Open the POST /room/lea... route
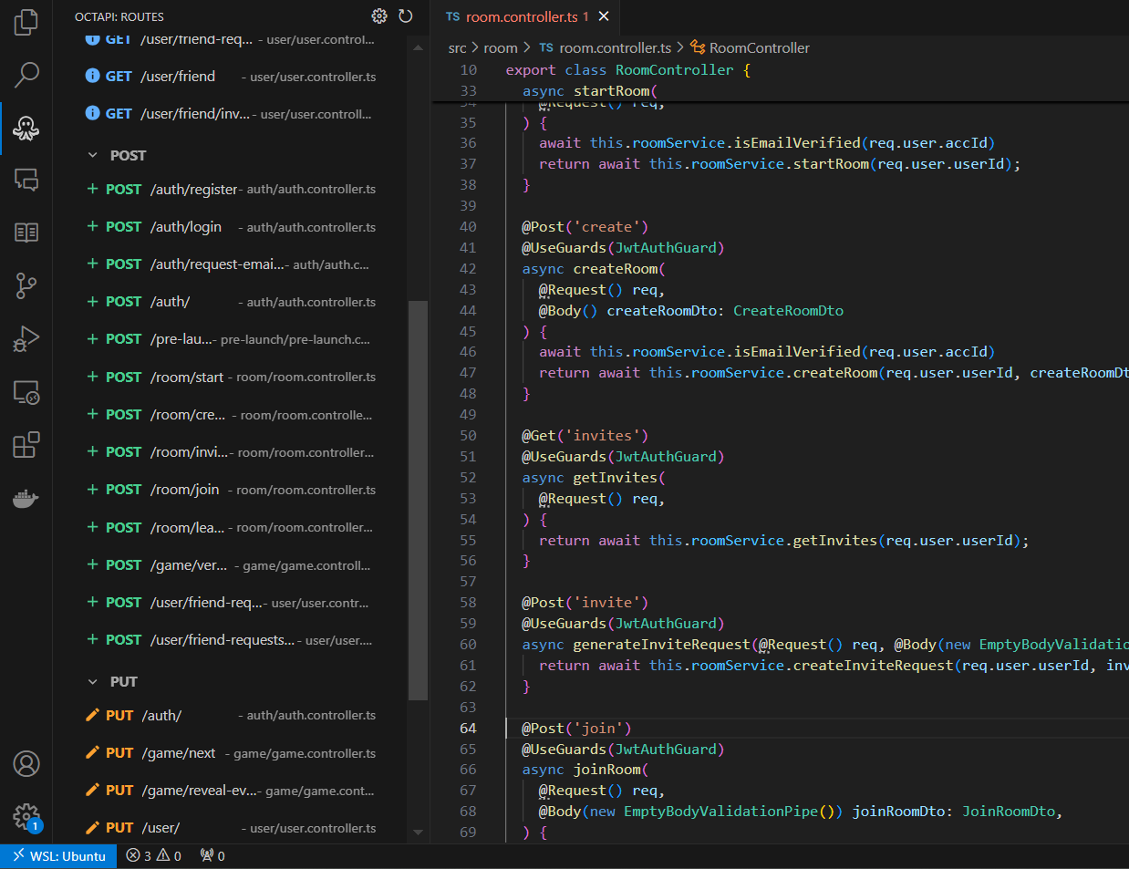 tap(230, 527)
